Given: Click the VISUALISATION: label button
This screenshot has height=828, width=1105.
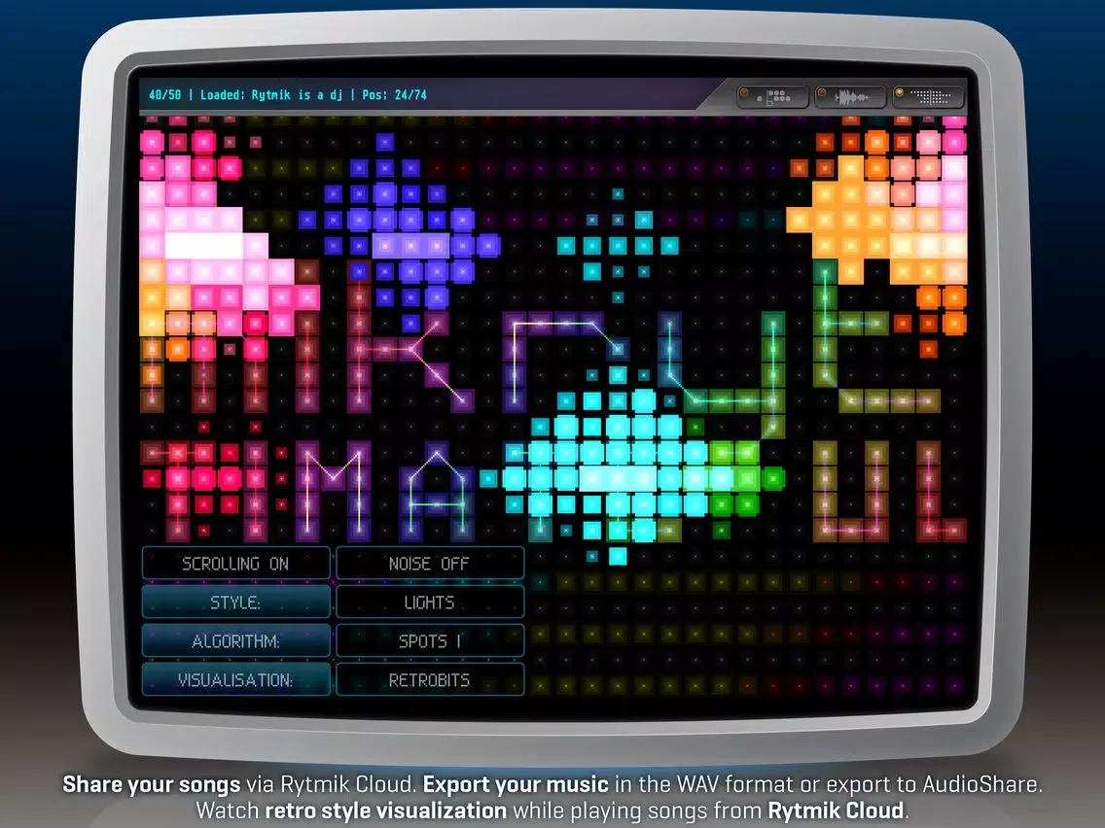Looking at the screenshot, I should click(236, 679).
